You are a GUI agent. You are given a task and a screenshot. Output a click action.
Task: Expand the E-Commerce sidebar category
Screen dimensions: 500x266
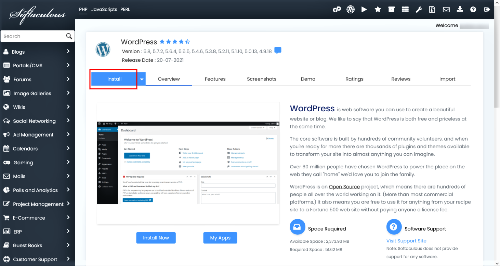pyautogui.click(x=38, y=218)
